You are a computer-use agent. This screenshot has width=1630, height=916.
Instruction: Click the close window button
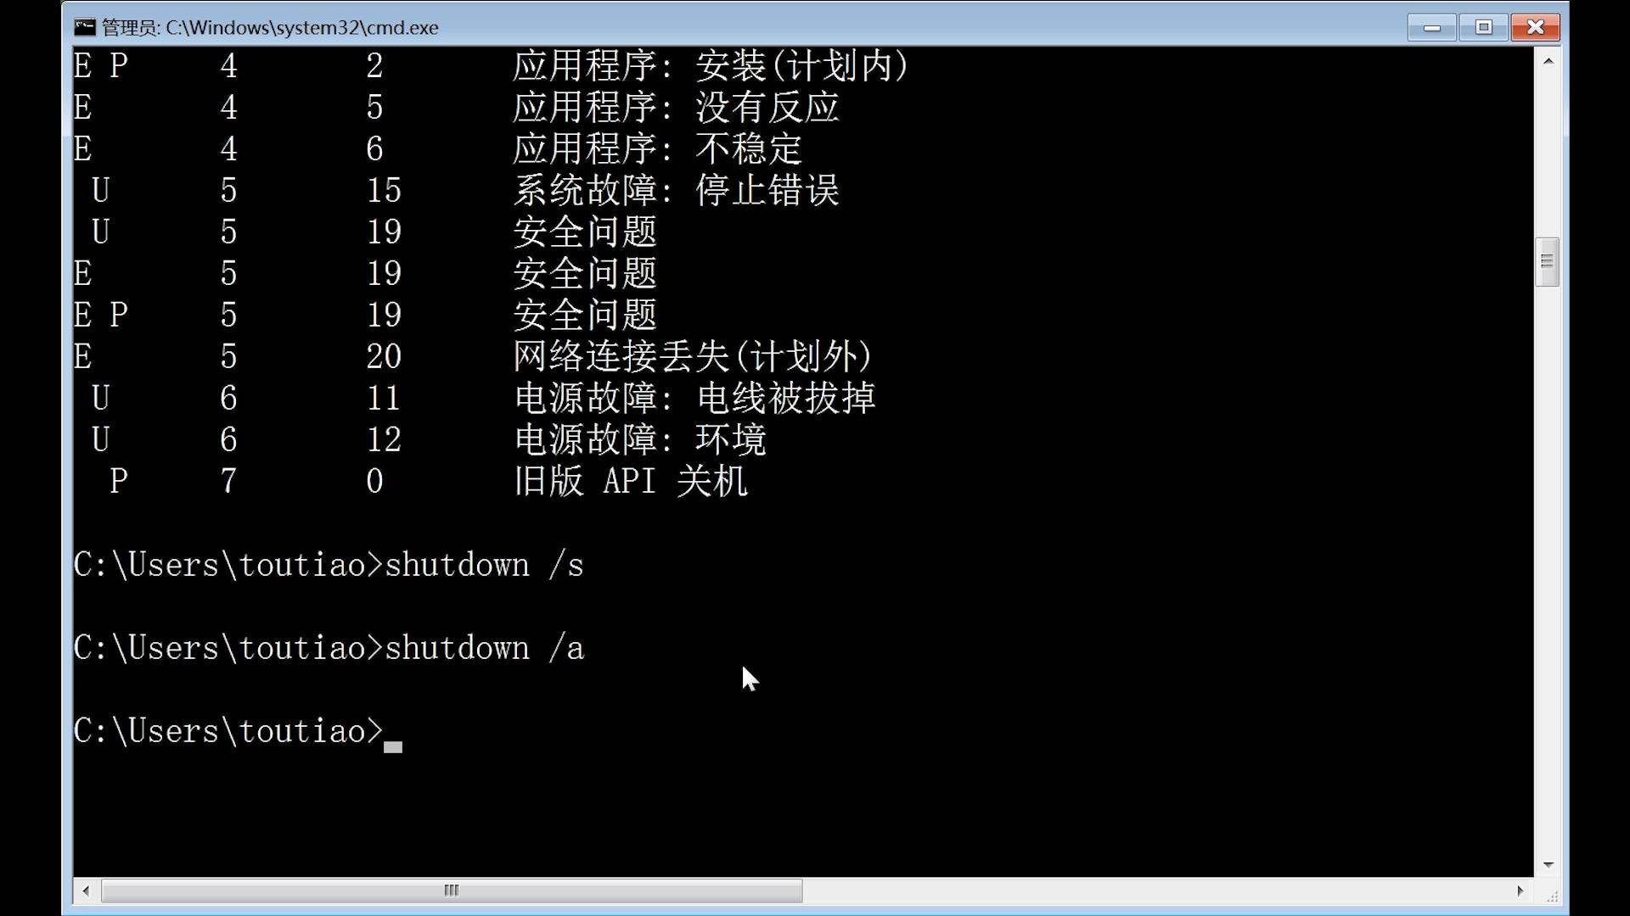tap(1534, 27)
